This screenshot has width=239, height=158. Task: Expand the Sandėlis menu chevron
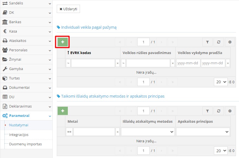click(x=50, y=4)
